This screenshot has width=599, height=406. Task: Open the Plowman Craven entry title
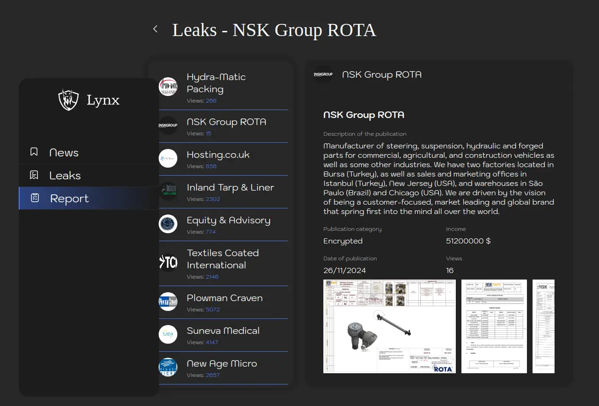(x=225, y=298)
